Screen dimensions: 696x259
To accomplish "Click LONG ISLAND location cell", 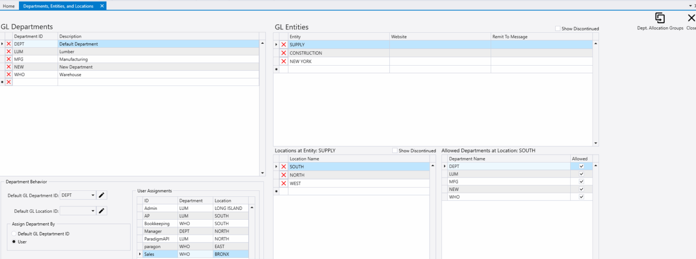I will [231, 208].
